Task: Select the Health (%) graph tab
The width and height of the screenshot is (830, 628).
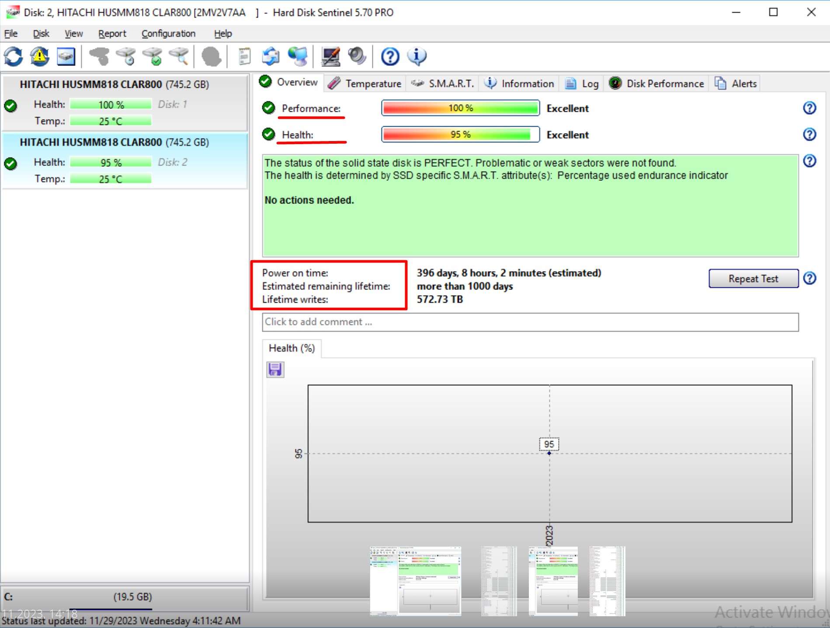Action: click(292, 348)
